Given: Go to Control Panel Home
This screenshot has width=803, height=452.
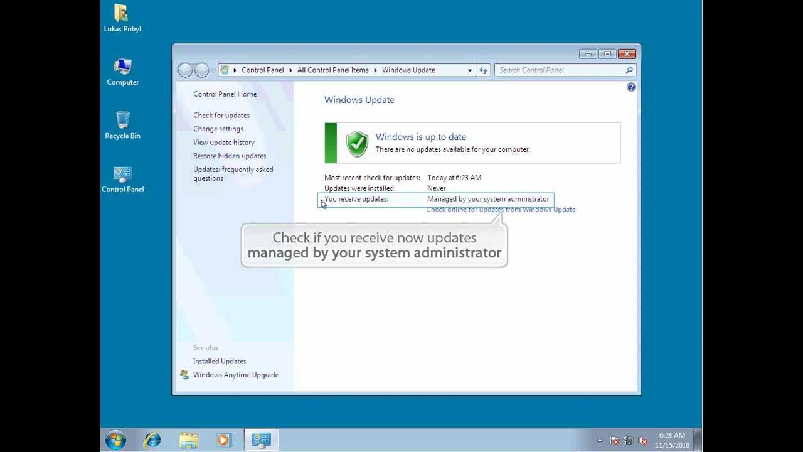Looking at the screenshot, I should tap(225, 94).
